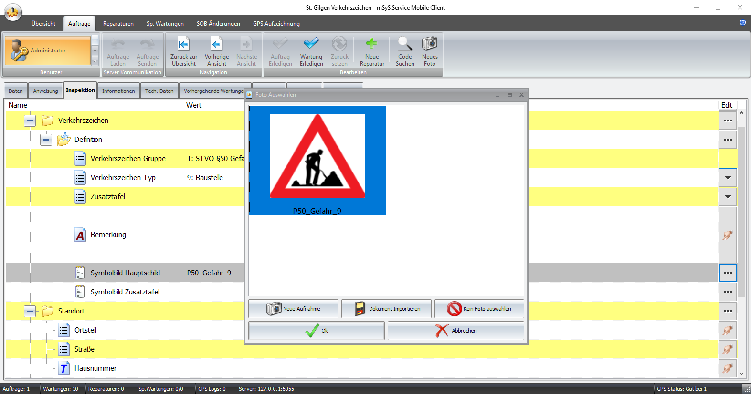Screen dimensions: 751x394
Task: Open Verkehrszeichen Typ dropdown arrow
Action: 728,178
